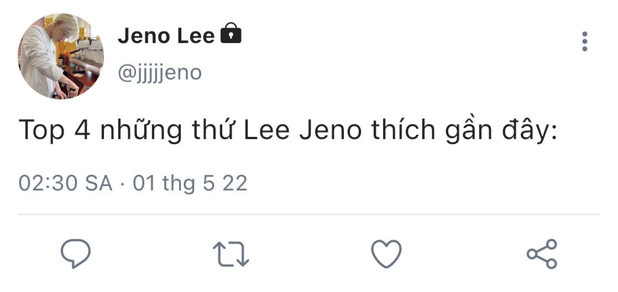Screen dimensions: 618x292
Task: Click the padlock icon beside Jeno Lee
Action: pos(231,35)
